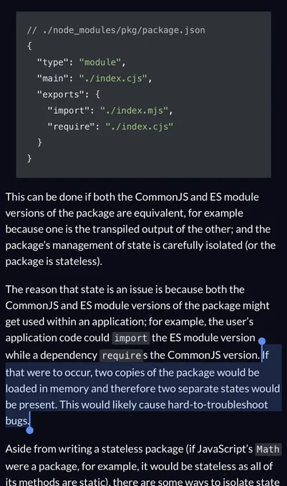Tap the inline 'require' code snippet
The width and height of the screenshot is (287, 486).
[122, 355]
